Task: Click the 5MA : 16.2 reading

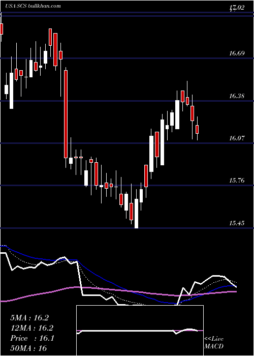Action: coord(29,318)
